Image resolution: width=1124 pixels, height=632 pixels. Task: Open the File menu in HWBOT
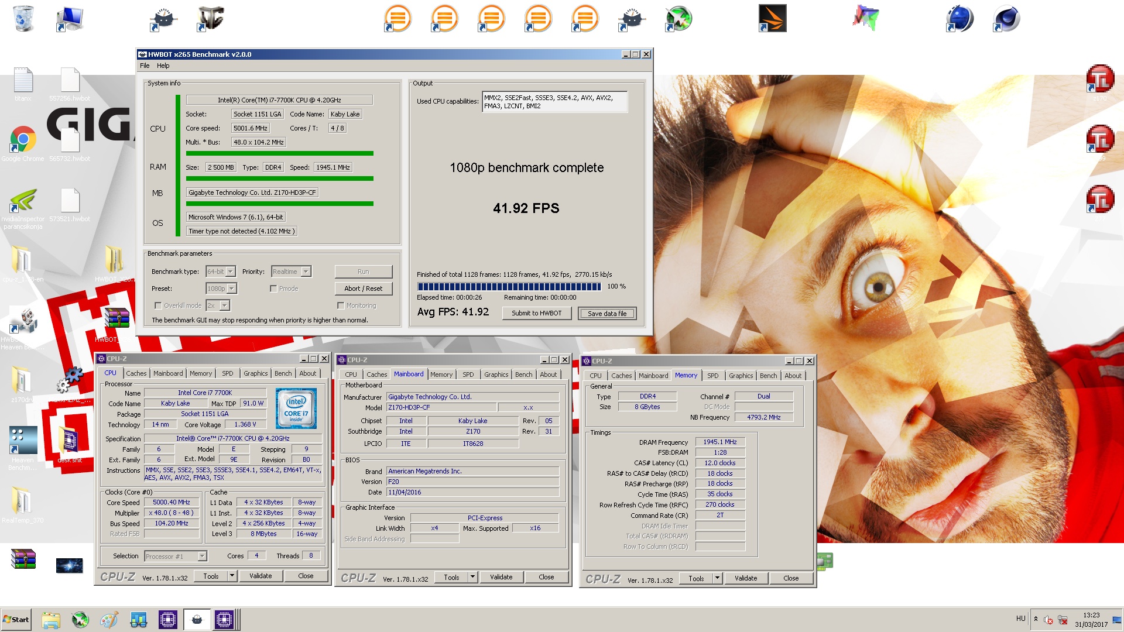pos(145,66)
